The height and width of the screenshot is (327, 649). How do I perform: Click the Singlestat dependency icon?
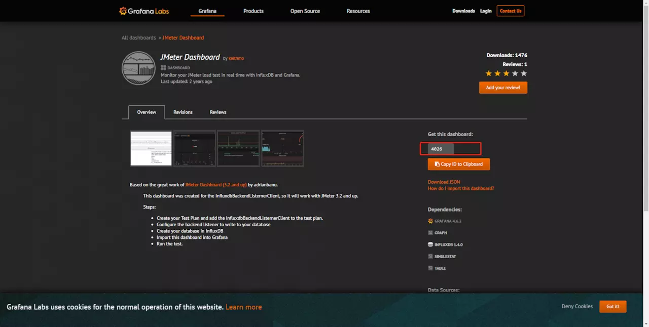point(430,256)
